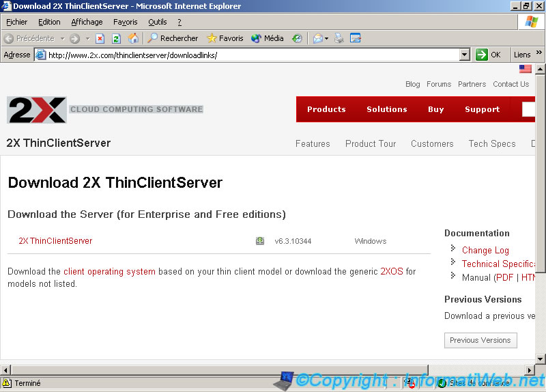The image size is (546, 392).
Task: Open the Tech Specs sub-navigation link
Action: (x=492, y=144)
